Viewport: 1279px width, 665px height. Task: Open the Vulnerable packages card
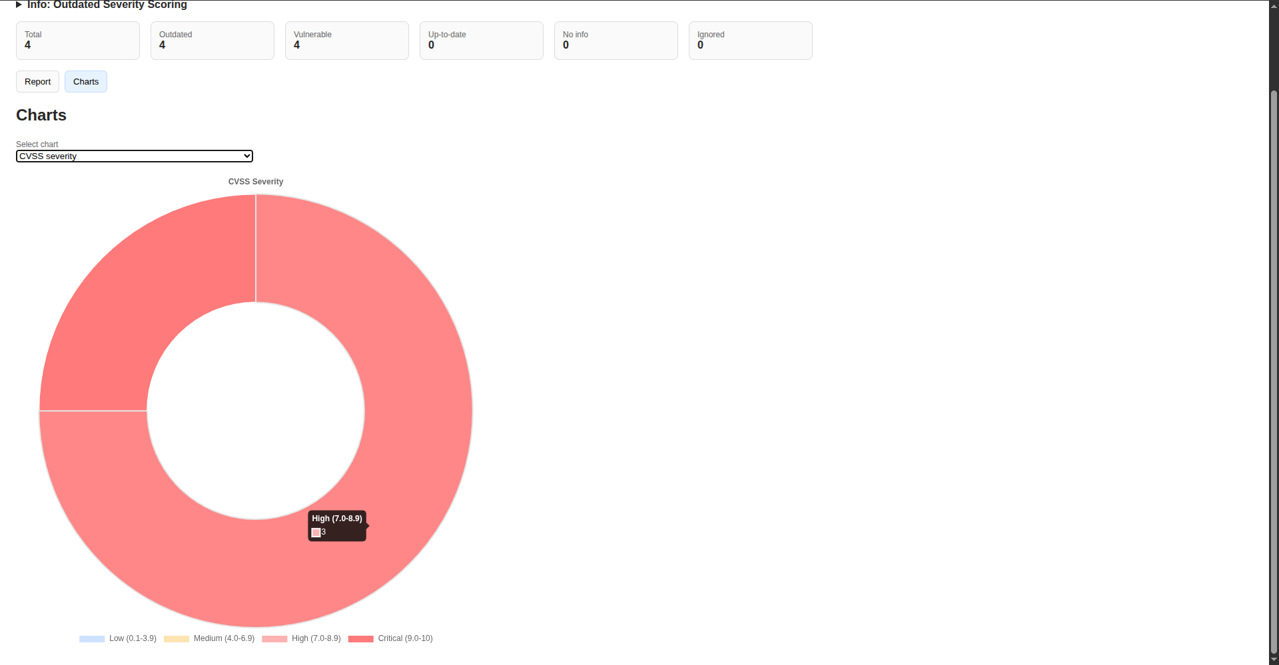coord(346,41)
